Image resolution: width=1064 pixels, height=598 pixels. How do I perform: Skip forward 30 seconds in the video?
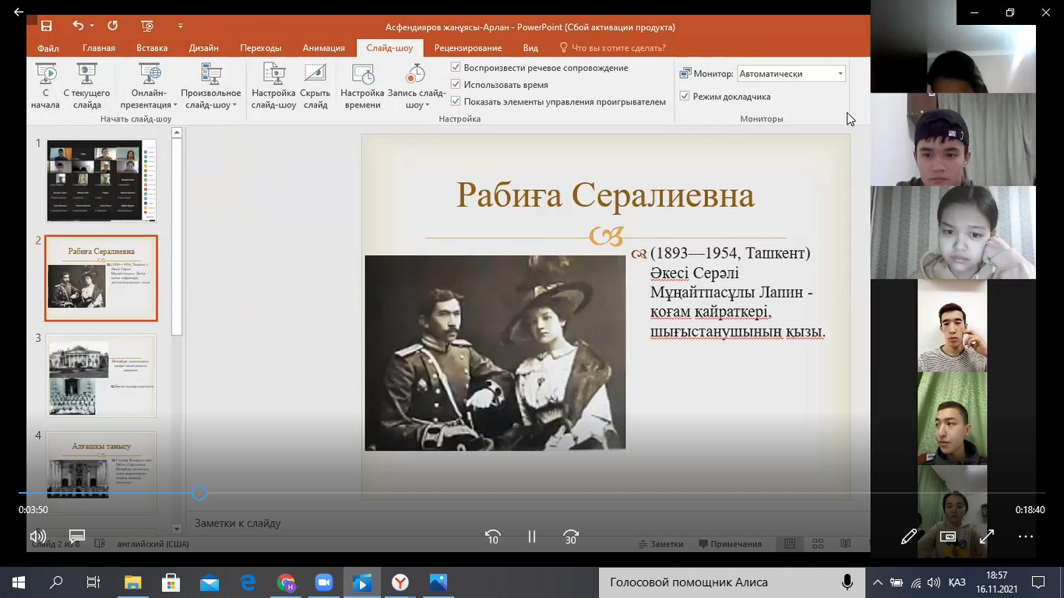coord(571,536)
